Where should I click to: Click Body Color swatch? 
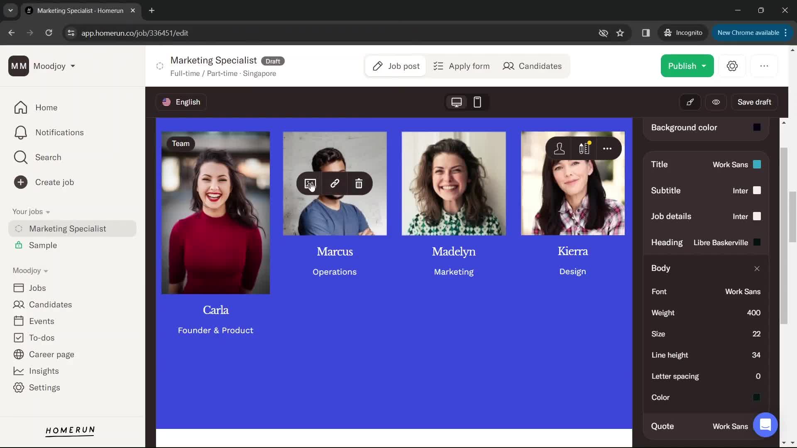757,397
